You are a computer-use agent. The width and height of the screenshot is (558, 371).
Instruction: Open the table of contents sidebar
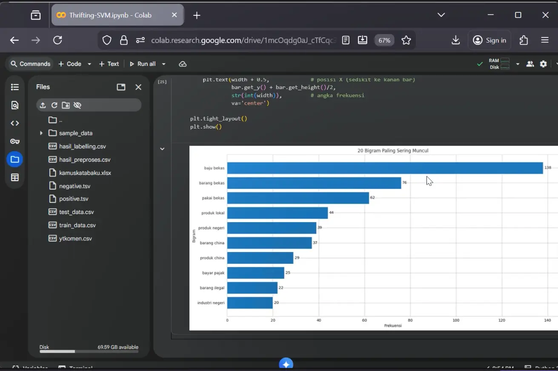click(x=14, y=87)
